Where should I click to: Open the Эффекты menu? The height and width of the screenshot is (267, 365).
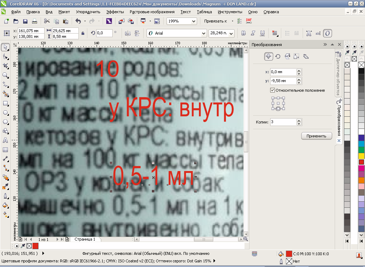click(x=115, y=12)
